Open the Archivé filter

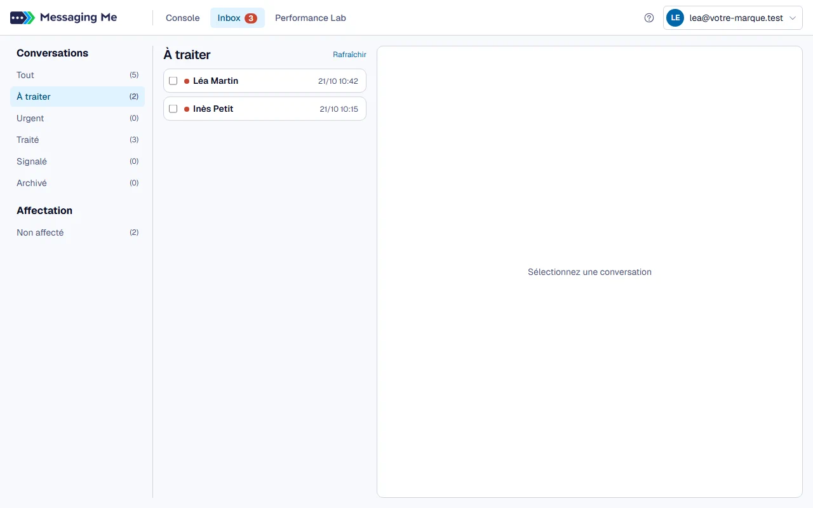coord(77,183)
